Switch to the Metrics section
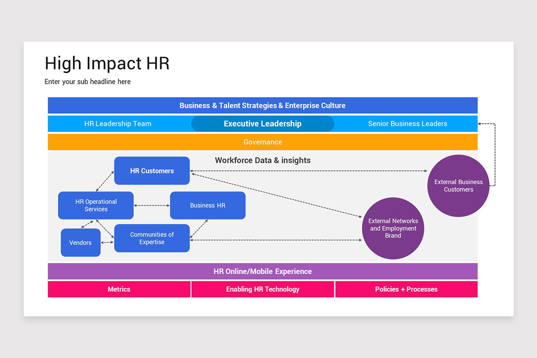Screen dimensions: 537x358 (119, 289)
